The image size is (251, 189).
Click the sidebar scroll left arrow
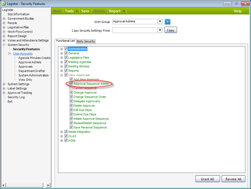pos(3,185)
